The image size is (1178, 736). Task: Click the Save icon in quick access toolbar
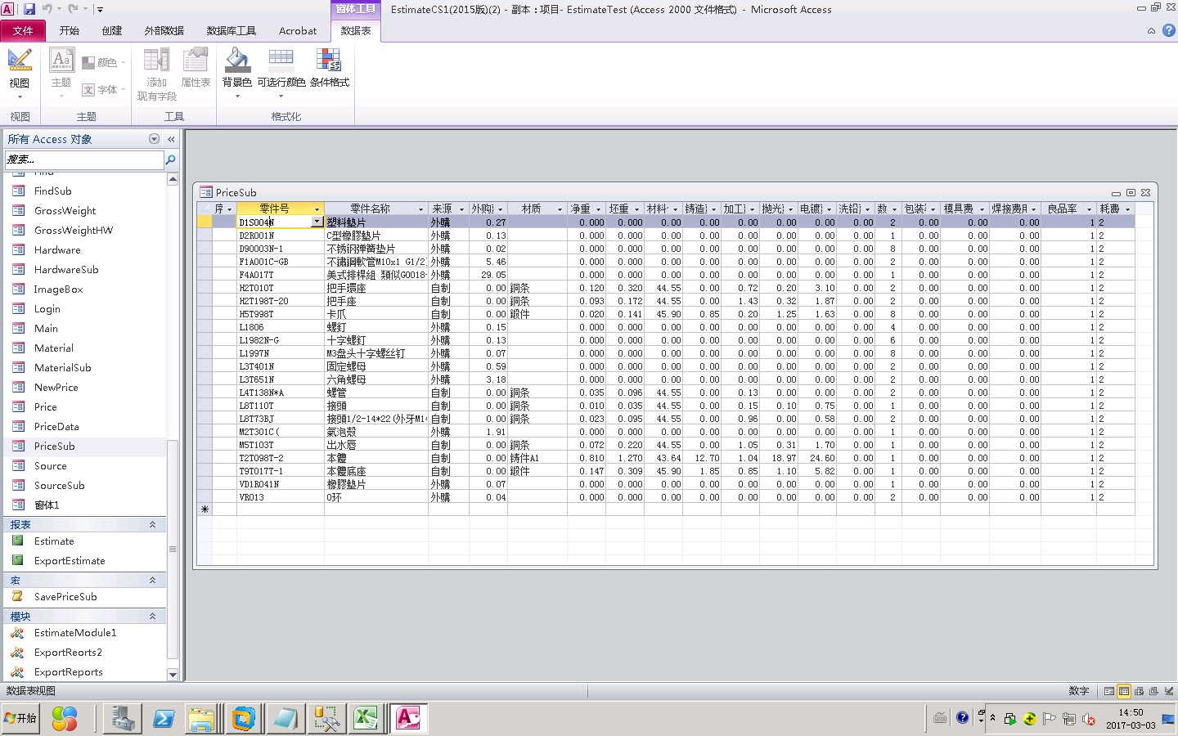tap(29, 9)
